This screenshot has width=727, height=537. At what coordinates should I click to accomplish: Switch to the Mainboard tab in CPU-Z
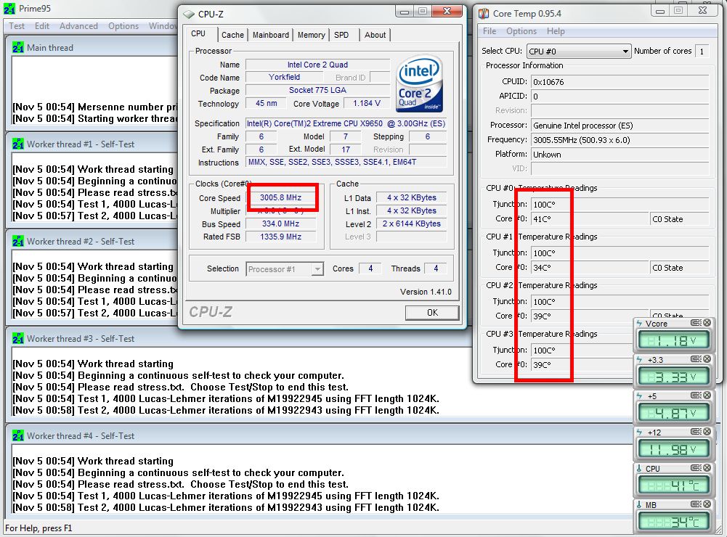tap(271, 35)
